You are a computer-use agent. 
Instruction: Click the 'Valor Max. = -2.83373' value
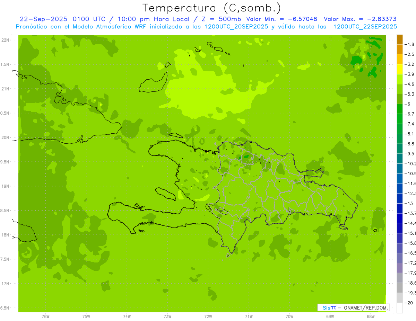[360, 19]
